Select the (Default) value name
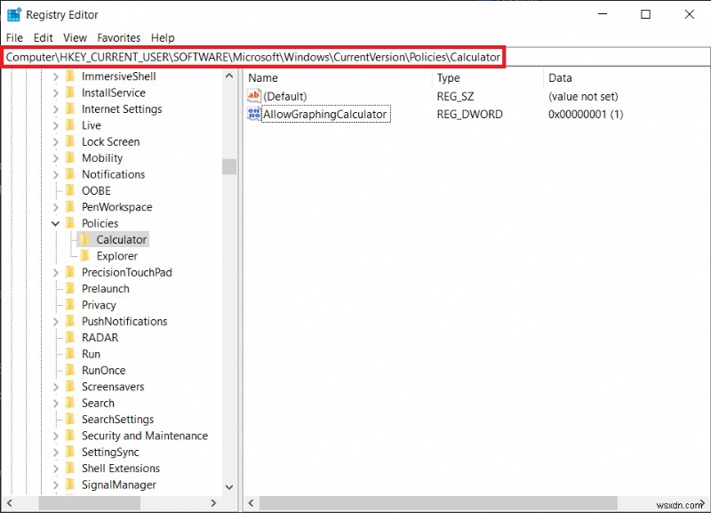Screen dimensions: 711x513 click(285, 96)
